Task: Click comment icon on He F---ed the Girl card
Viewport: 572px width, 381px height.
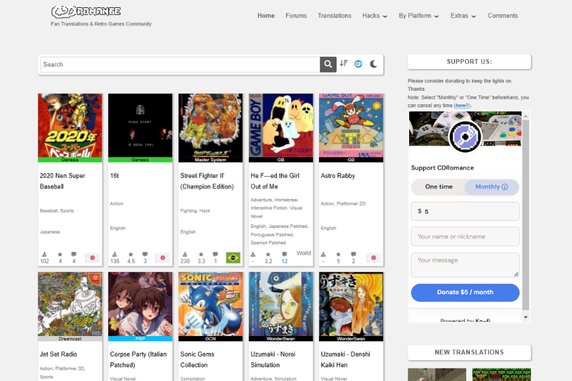Action: (x=285, y=254)
